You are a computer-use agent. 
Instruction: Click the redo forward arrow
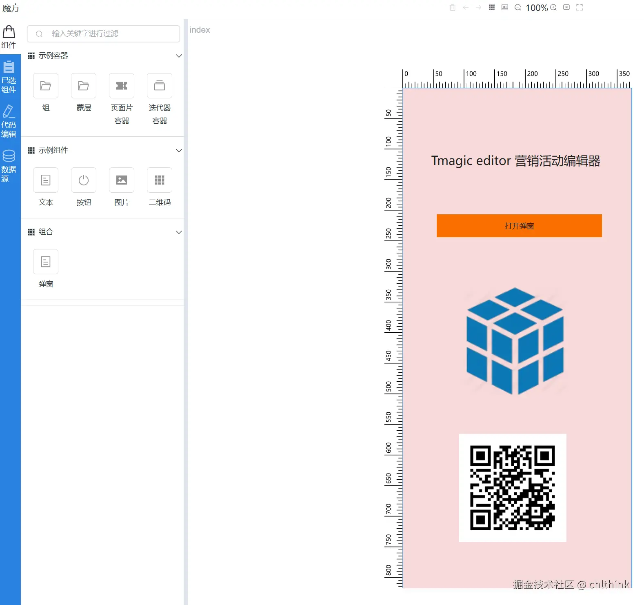pyautogui.click(x=479, y=7)
